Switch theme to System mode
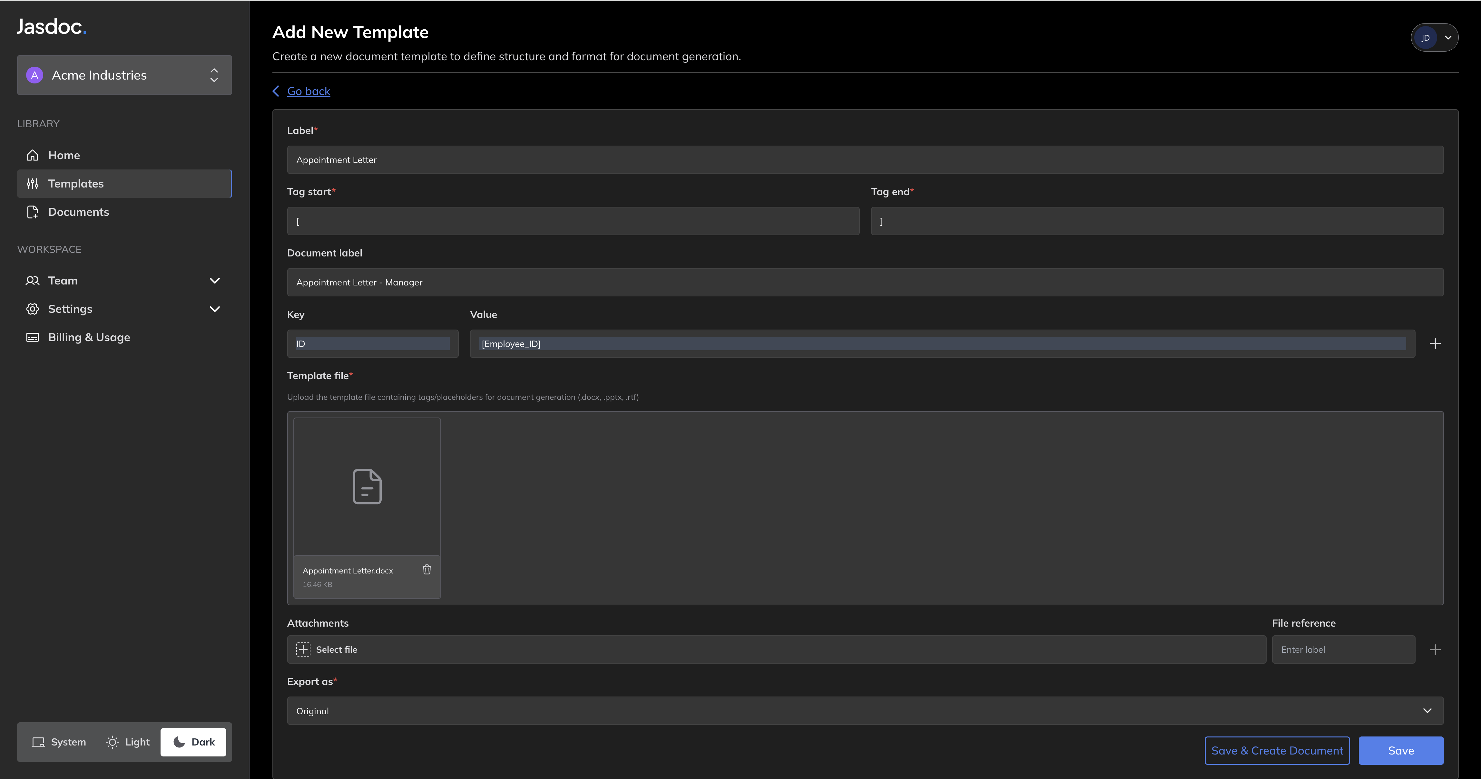This screenshot has width=1481, height=779. click(59, 742)
